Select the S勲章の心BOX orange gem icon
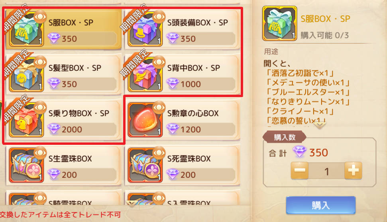Image resolution: width=387 pixels, height=222 pixels. (145, 120)
